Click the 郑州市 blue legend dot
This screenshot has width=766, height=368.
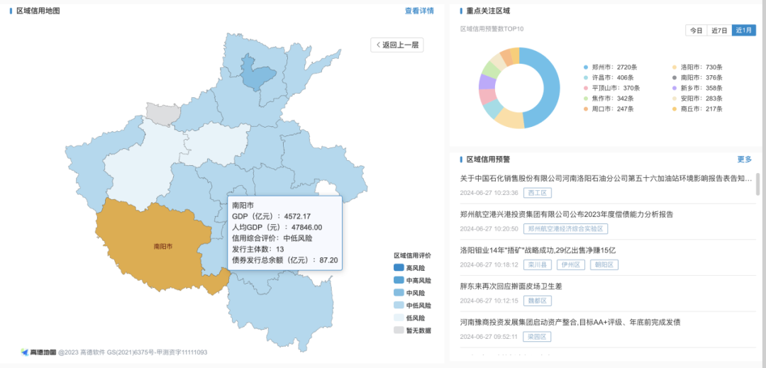pos(585,67)
